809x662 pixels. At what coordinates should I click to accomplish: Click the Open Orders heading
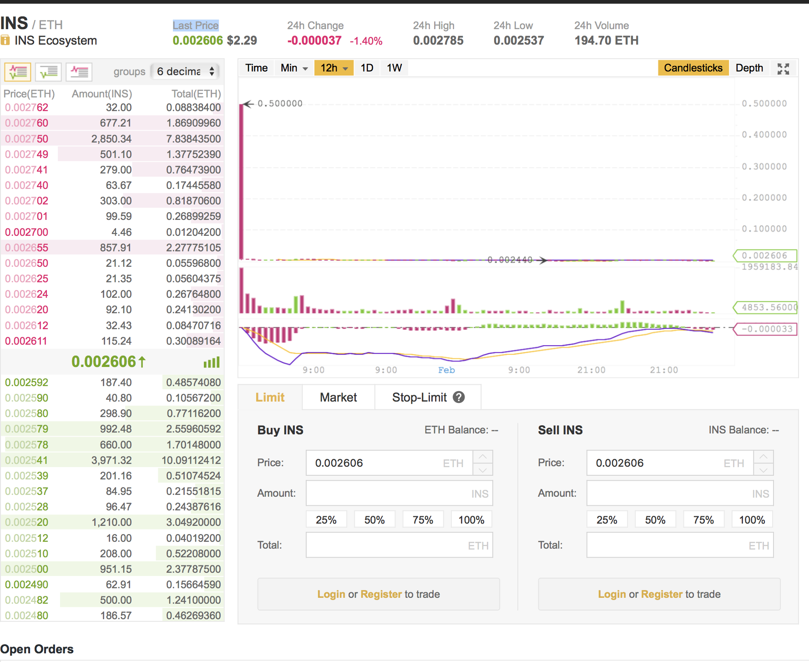pos(37,649)
